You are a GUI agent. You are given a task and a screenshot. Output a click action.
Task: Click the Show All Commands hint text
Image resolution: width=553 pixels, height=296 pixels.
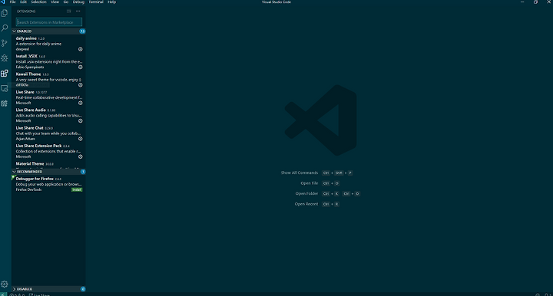(300, 173)
